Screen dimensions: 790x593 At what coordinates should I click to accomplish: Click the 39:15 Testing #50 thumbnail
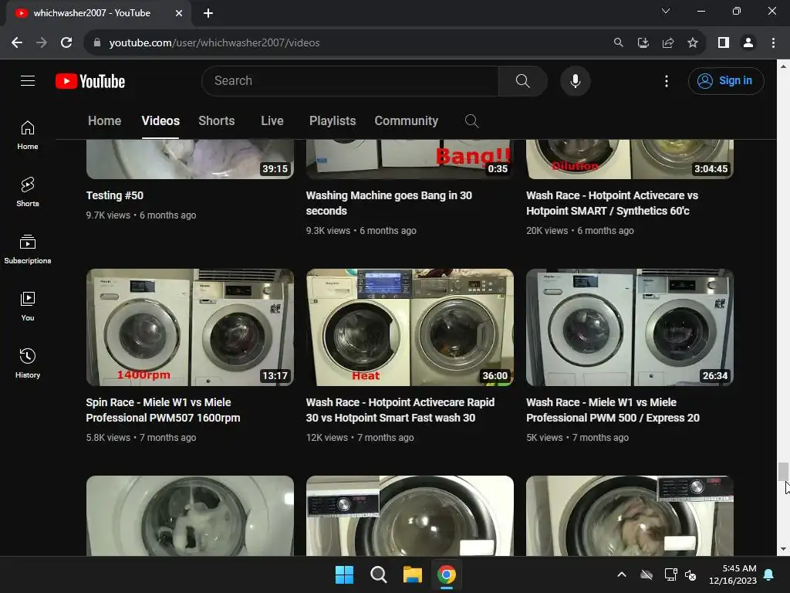190,159
